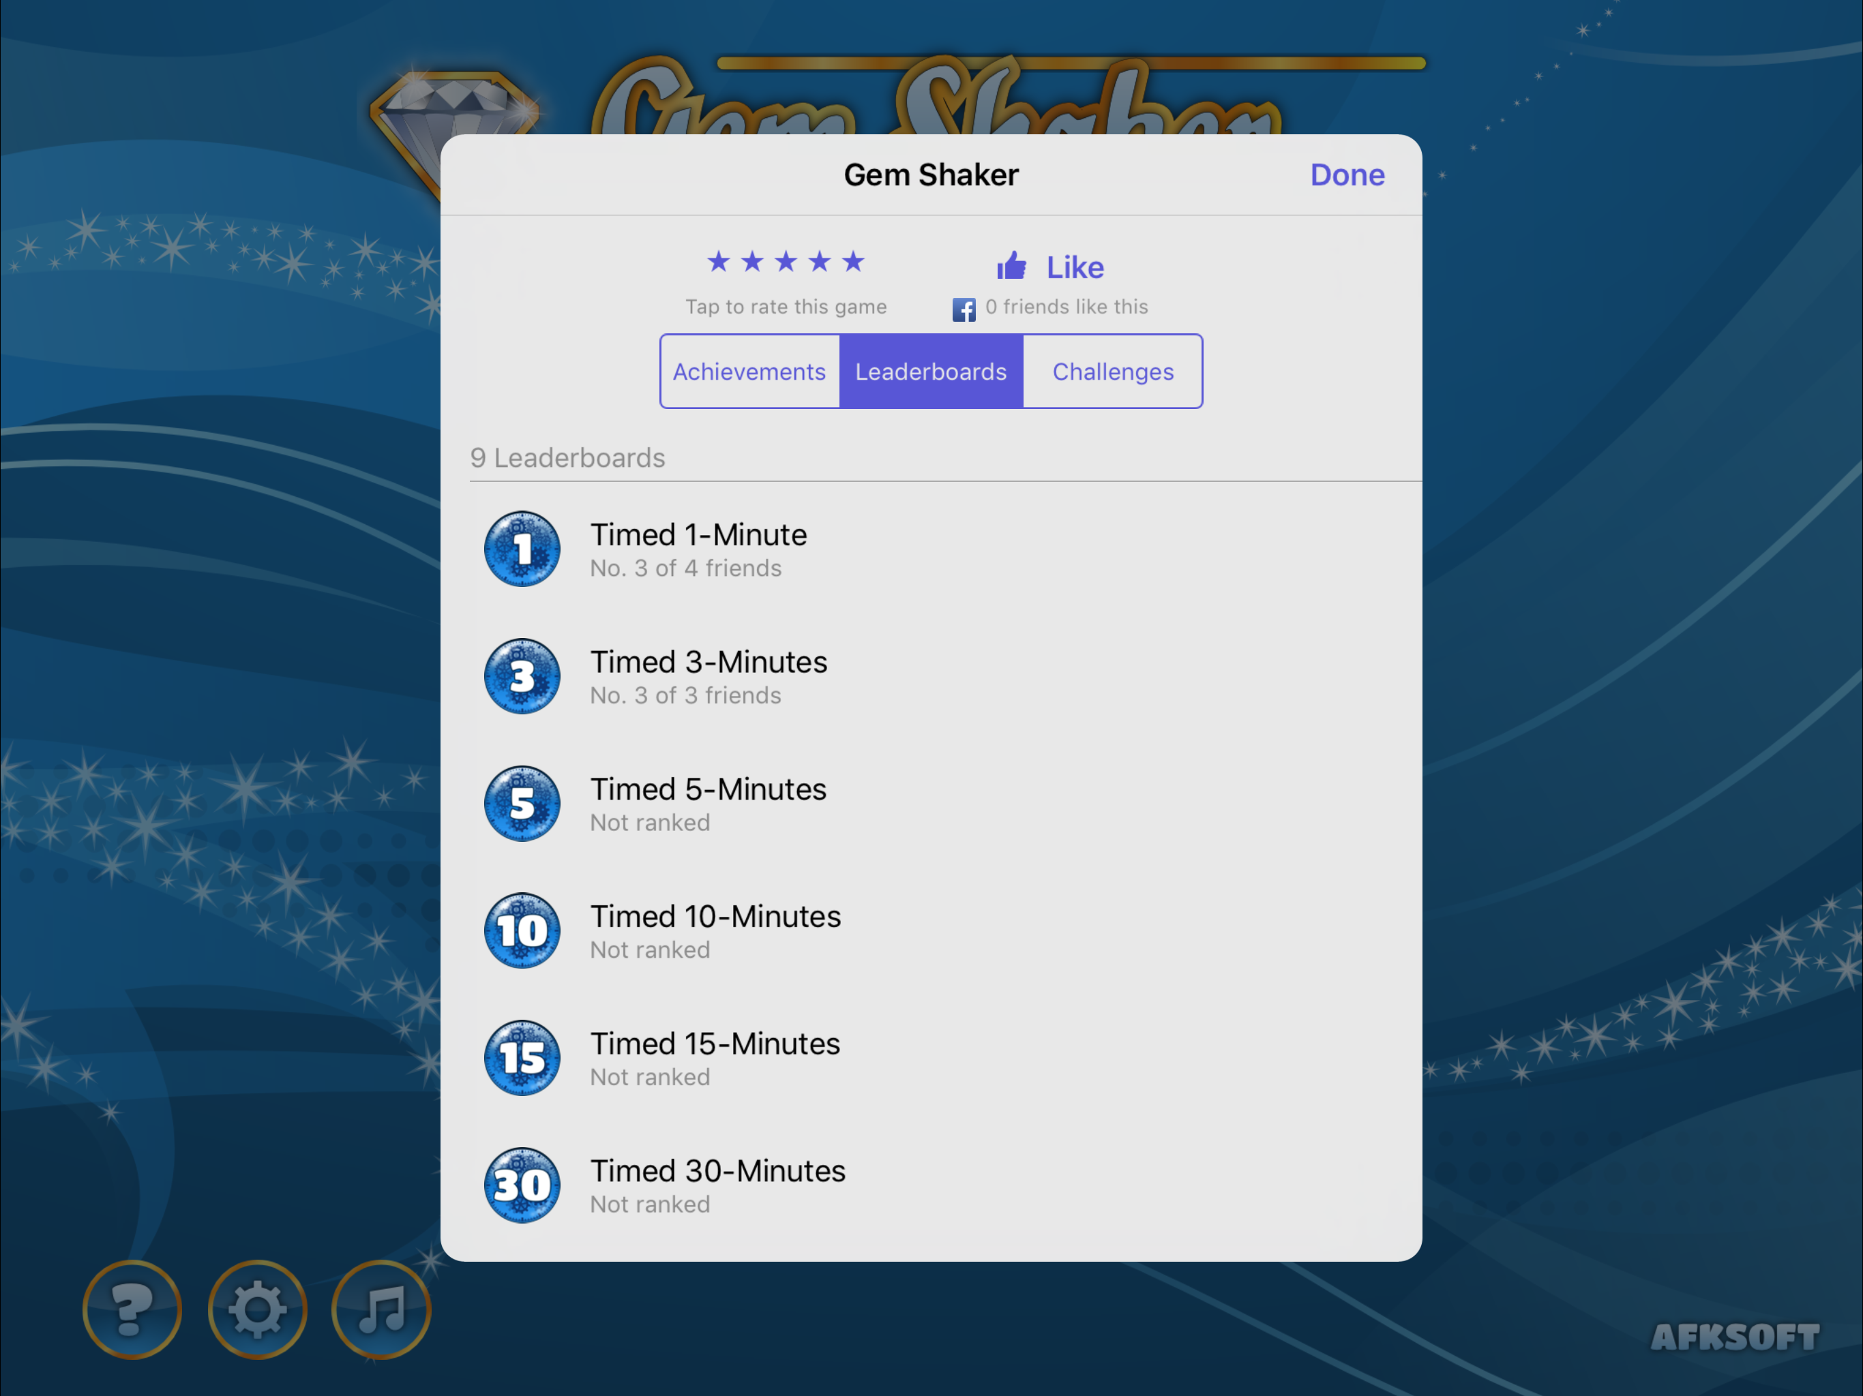Screen dimensions: 1863x1396
Task: Select 'Timed 15-Minutes' leaderboard title
Action: 715,1043
